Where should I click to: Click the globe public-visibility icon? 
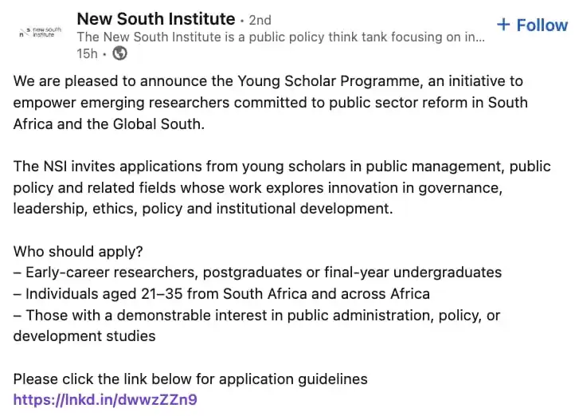click(x=119, y=53)
